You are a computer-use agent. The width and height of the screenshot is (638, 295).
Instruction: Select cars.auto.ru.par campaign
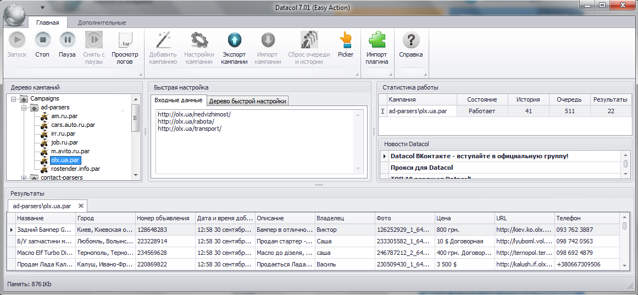coord(73,125)
